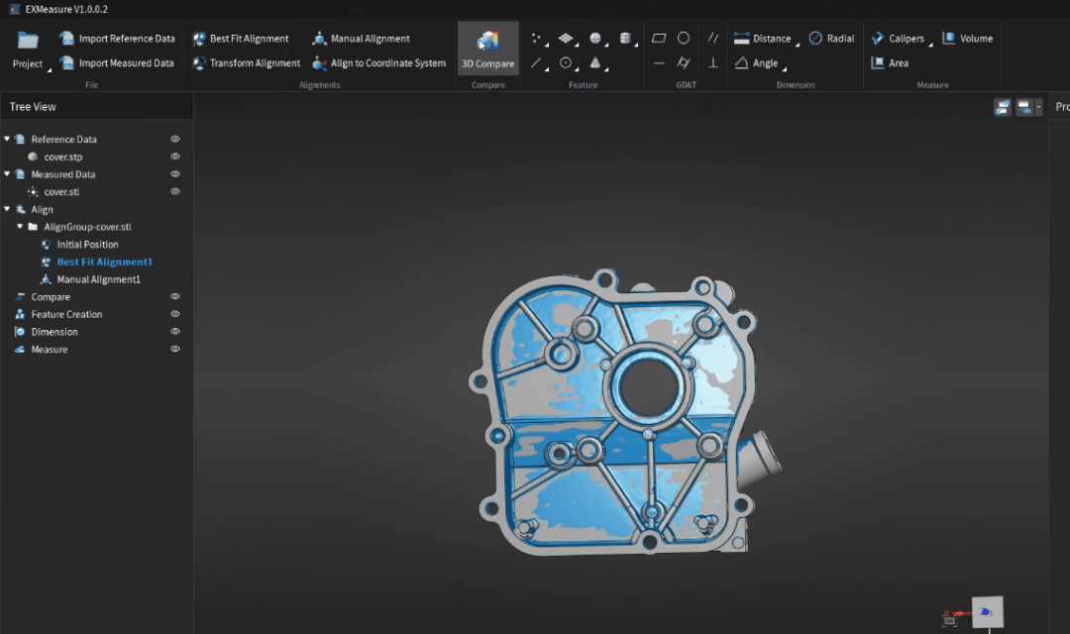
Task: Click the viewport label visibility icon
Action: coord(1024,107)
